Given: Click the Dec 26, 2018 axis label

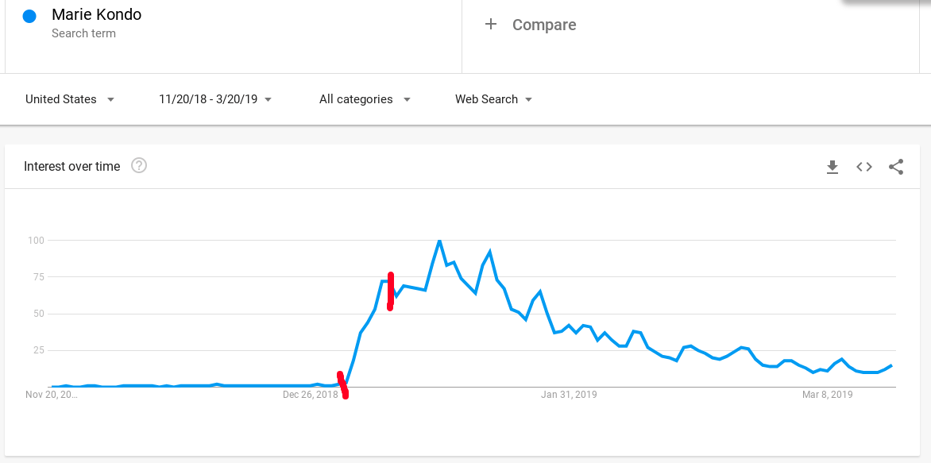Looking at the screenshot, I should click(x=311, y=395).
